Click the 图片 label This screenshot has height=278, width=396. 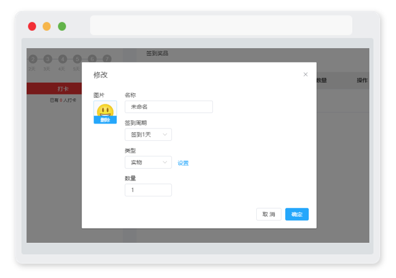(99, 95)
